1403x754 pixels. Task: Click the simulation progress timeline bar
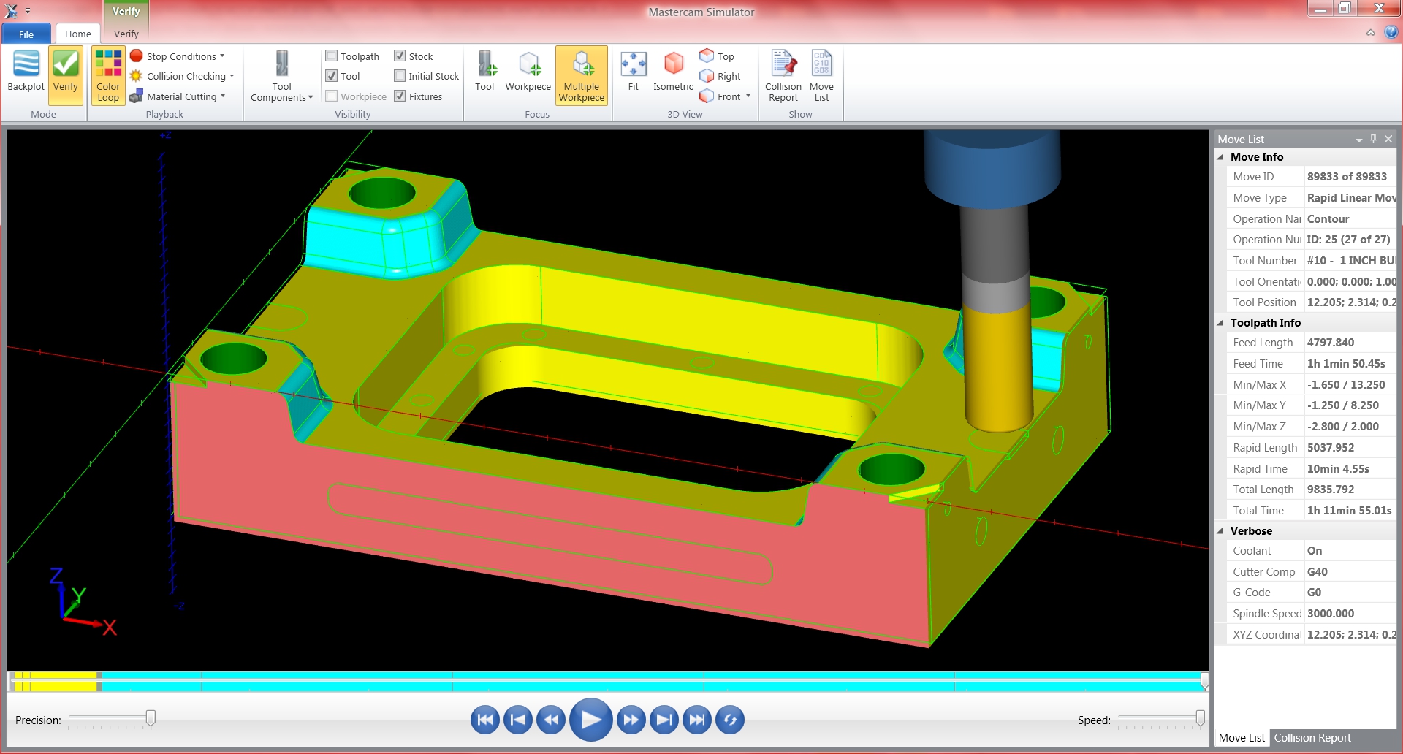coord(607,682)
